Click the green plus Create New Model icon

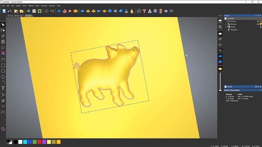pos(40,11)
